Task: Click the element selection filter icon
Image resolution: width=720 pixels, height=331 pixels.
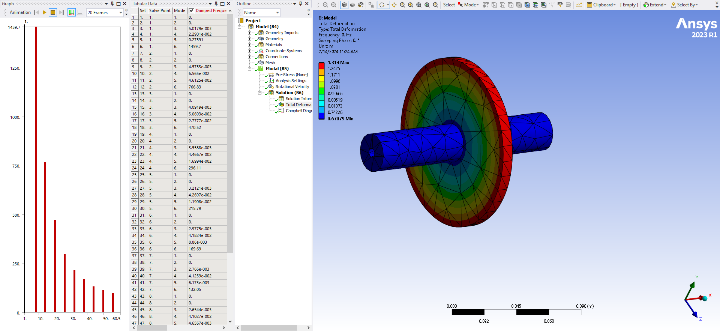Action: [544, 5]
